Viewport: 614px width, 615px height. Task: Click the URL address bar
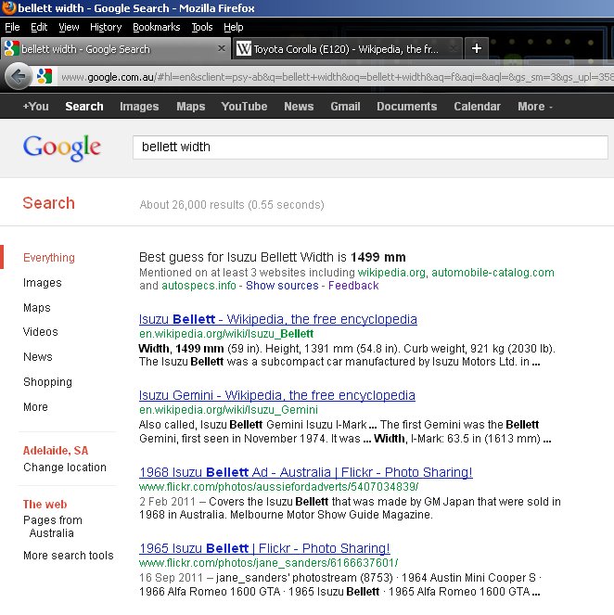tap(338, 77)
